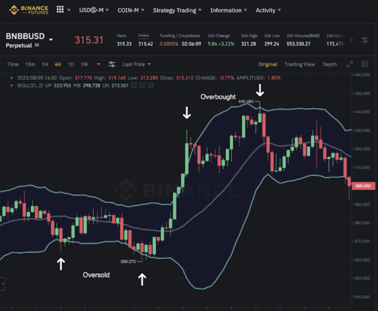The image size is (378, 311).
Task: Select the 1D interval
Action: [x=71, y=64]
